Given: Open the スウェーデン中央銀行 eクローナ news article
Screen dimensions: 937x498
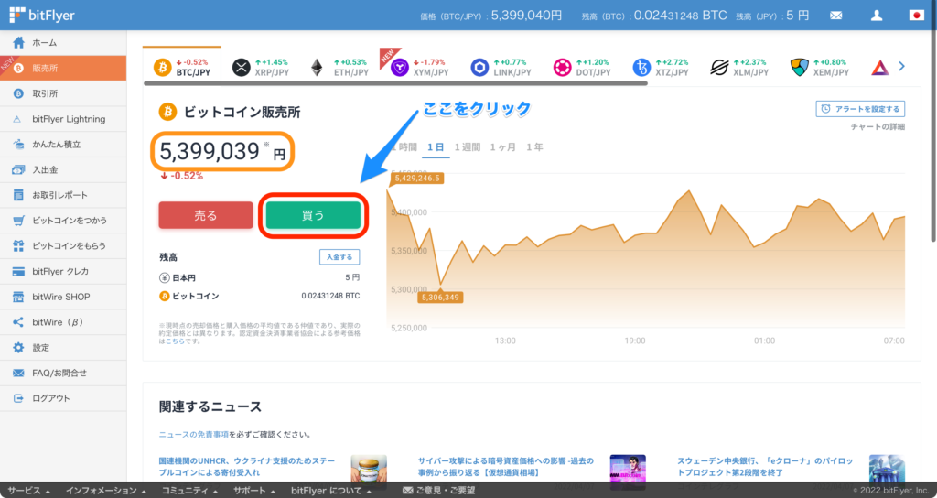Looking at the screenshot, I should click(x=765, y=466).
